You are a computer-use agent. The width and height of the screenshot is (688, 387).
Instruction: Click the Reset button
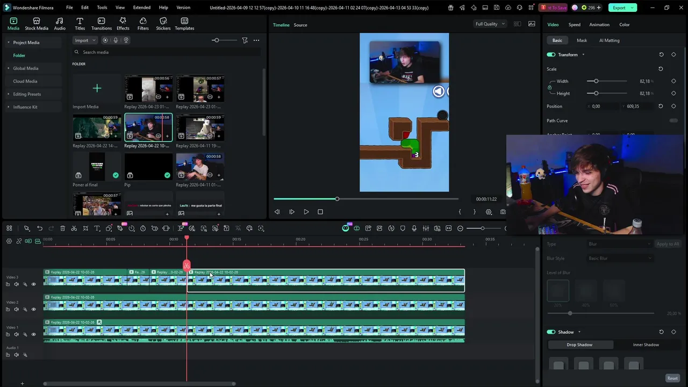[x=672, y=378]
